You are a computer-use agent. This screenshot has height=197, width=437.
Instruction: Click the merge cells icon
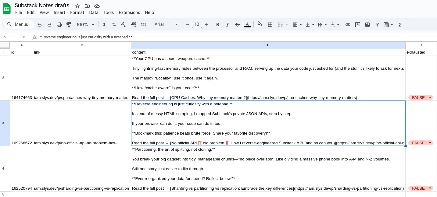coord(280,25)
